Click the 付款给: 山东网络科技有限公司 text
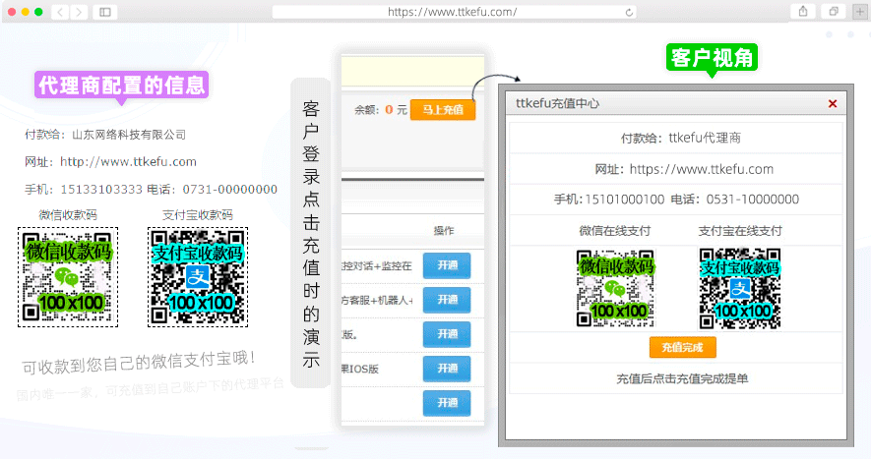Viewport: 871px width, 459px height. [x=105, y=135]
